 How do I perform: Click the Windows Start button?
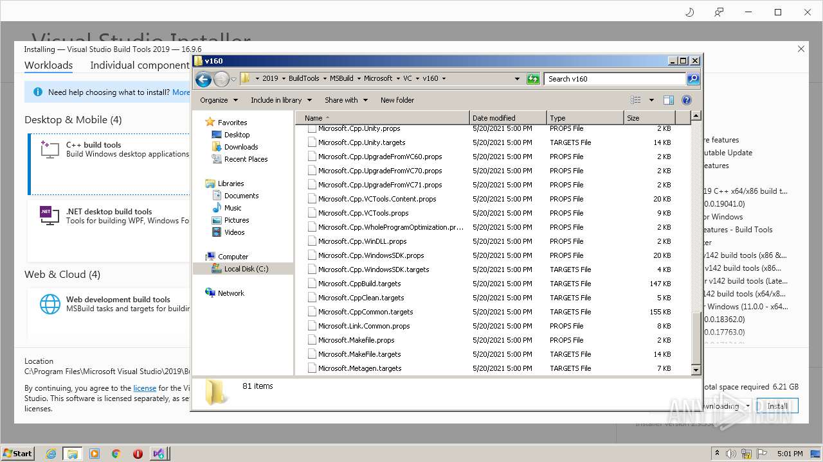click(x=18, y=453)
